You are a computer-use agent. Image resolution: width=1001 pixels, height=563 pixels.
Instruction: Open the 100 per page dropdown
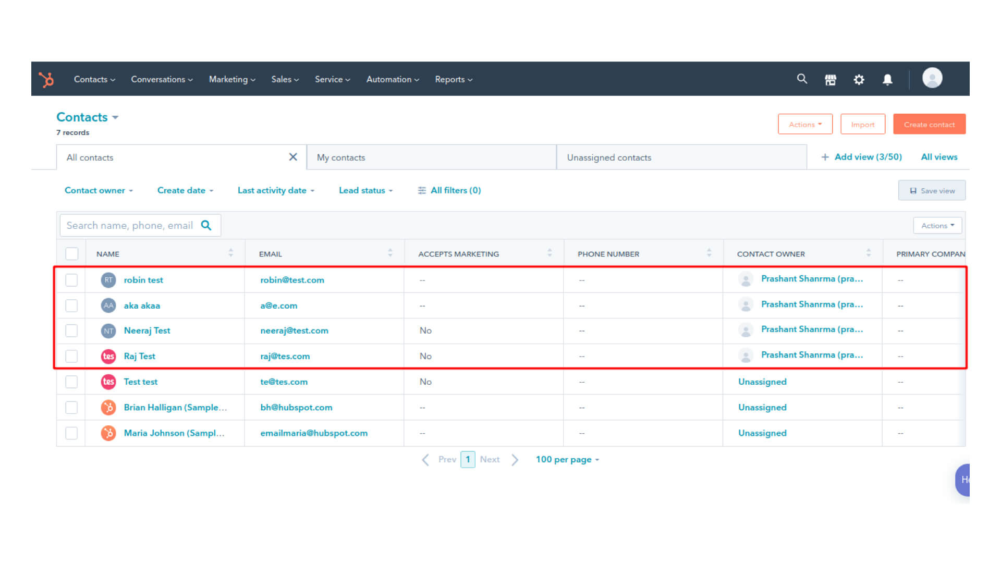click(567, 459)
